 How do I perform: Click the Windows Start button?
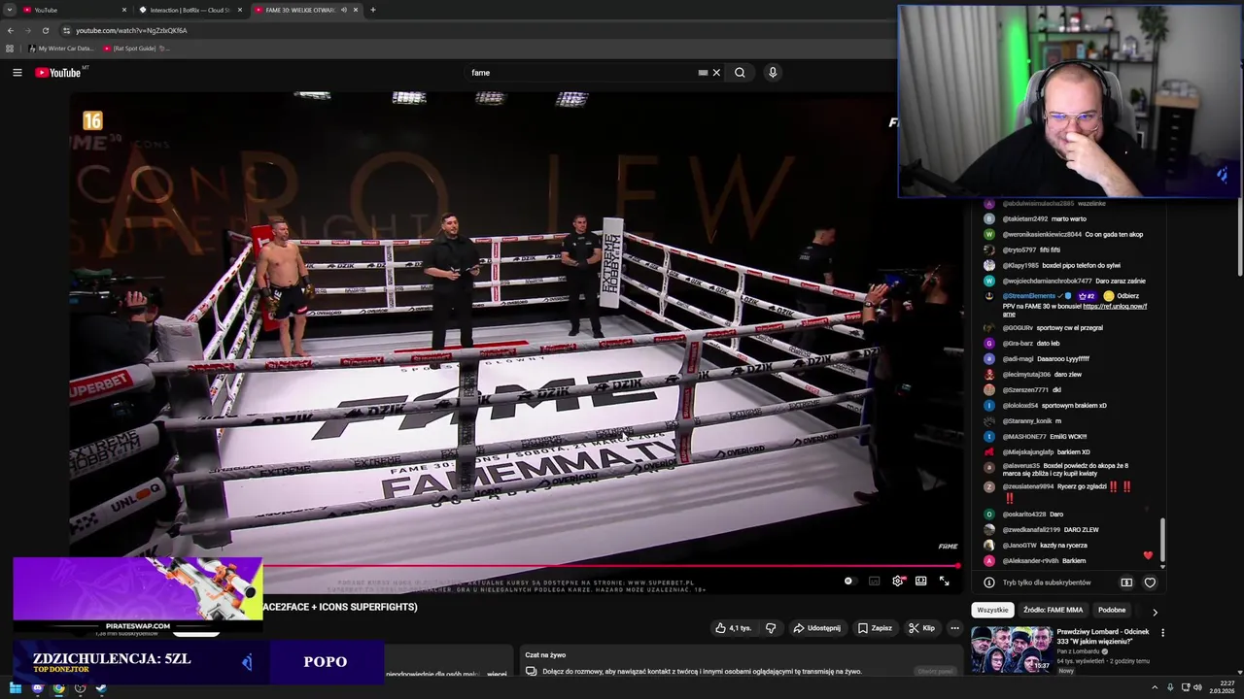click(x=16, y=688)
